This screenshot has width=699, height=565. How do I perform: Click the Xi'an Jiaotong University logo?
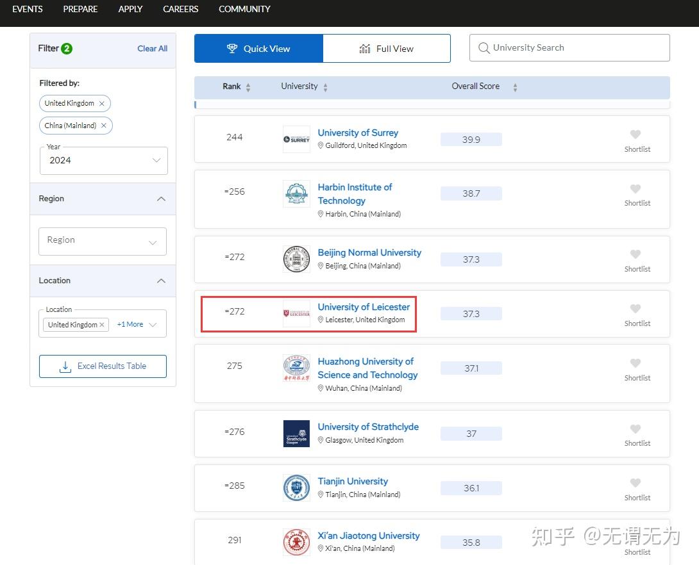(296, 543)
